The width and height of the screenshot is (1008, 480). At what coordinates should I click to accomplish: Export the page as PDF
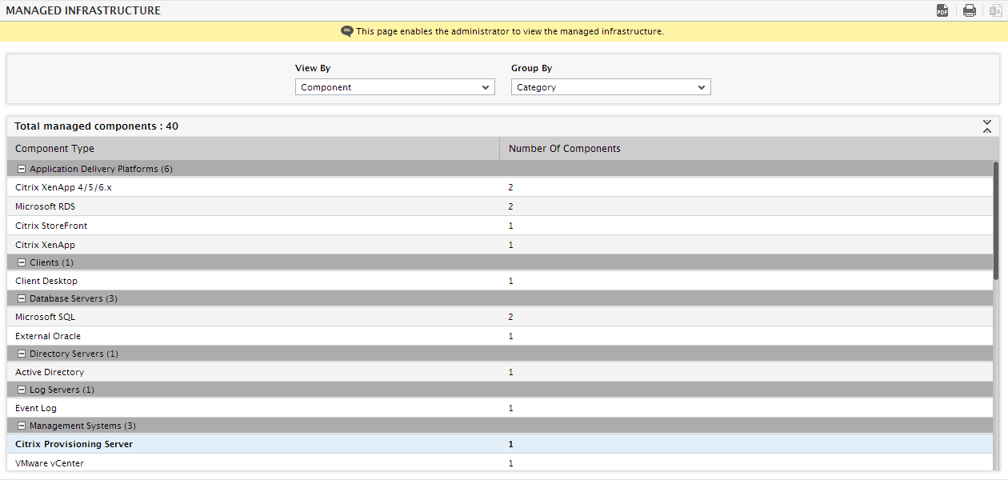point(942,10)
